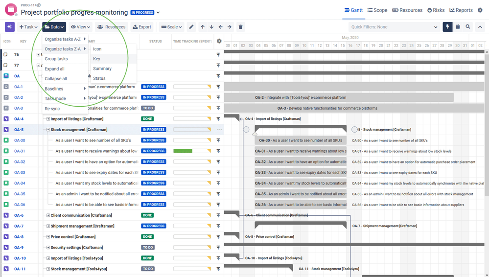Click OA-2 Gantt bar in timeline
The height and width of the screenshot is (277, 489).
(x=339, y=97)
